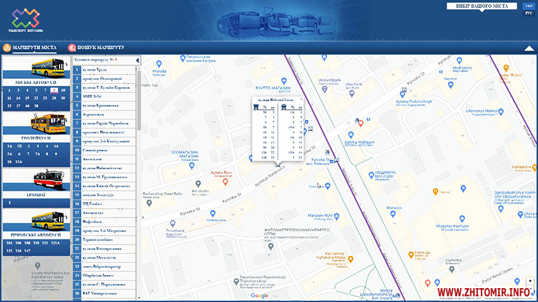
Task: Click the trolleybus picture in sidebar
Action: click(x=47, y=121)
